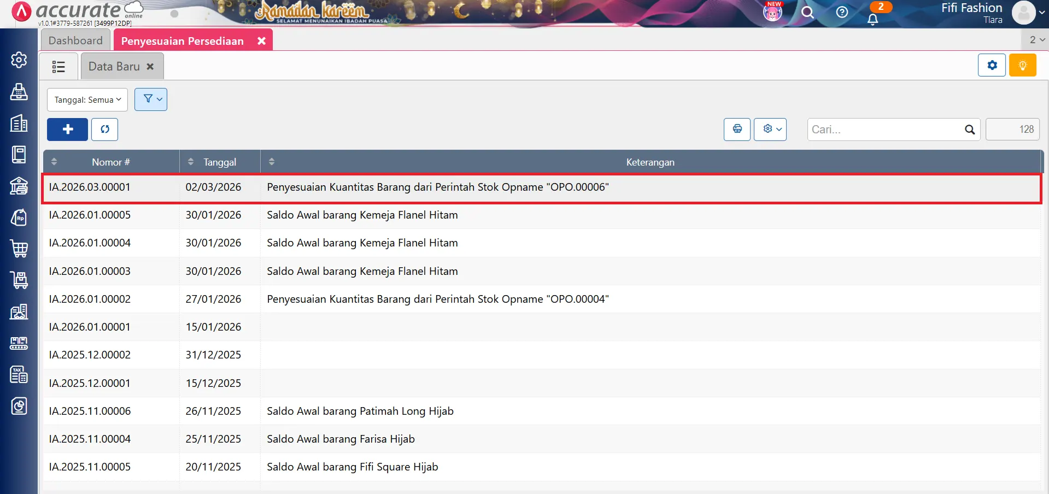The height and width of the screenshot is (494, 1049).
Task: Open the print dialog for inventory adjustments
Action: tap(737, 129)
